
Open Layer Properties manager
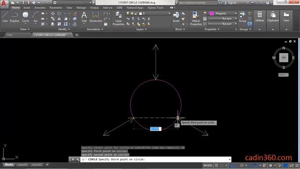pyautogui.click(x=119, y=19)
